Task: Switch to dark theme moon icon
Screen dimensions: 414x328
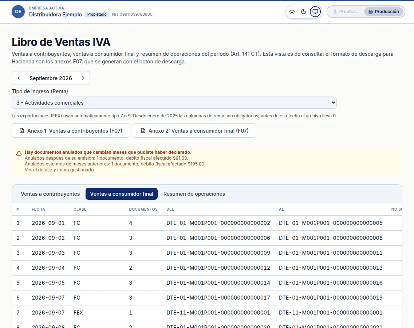Action: (304, 12)
